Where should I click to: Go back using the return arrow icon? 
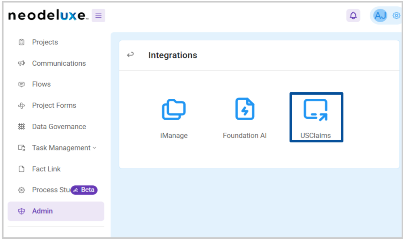pos(130,55)
